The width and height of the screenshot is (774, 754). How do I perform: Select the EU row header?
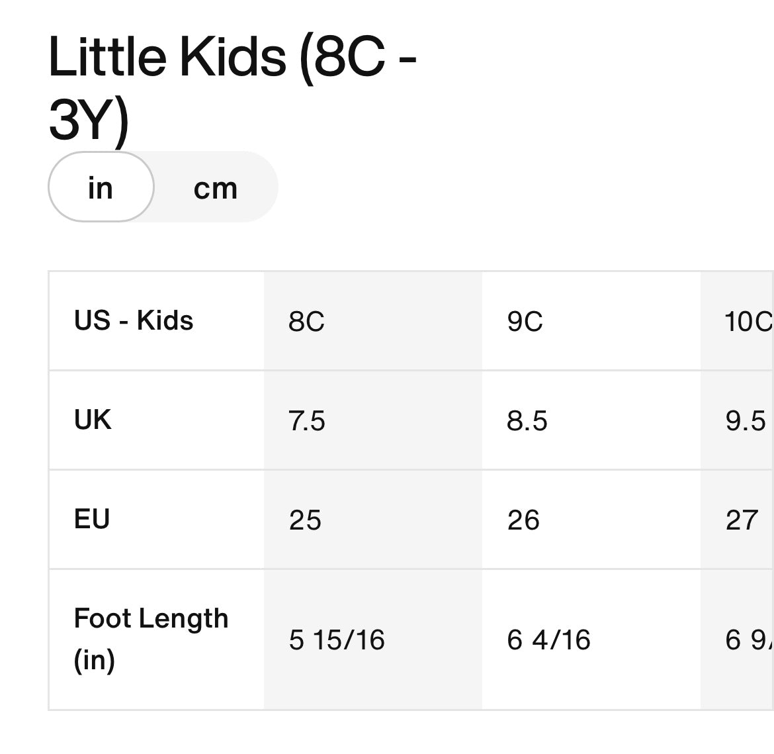coord(92,519)
